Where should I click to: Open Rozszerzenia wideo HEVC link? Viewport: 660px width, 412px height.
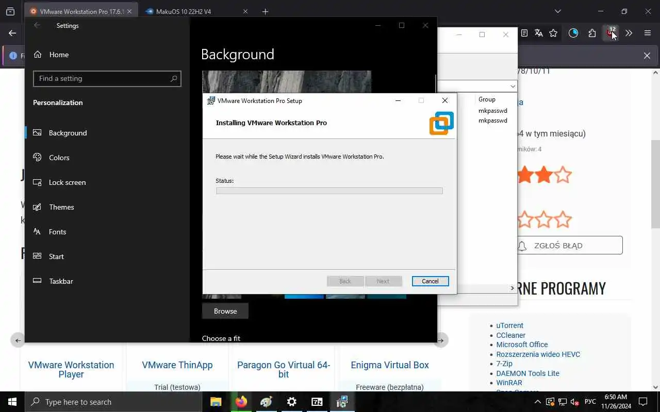[538, 354]
